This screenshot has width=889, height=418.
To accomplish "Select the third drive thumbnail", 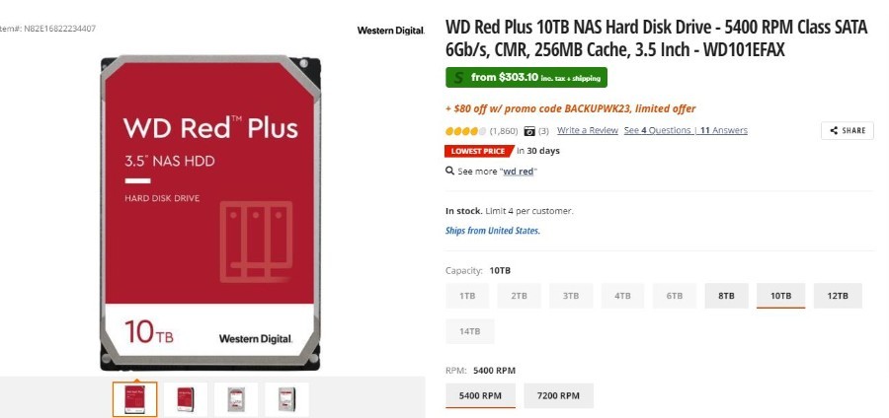I will 236,399.
